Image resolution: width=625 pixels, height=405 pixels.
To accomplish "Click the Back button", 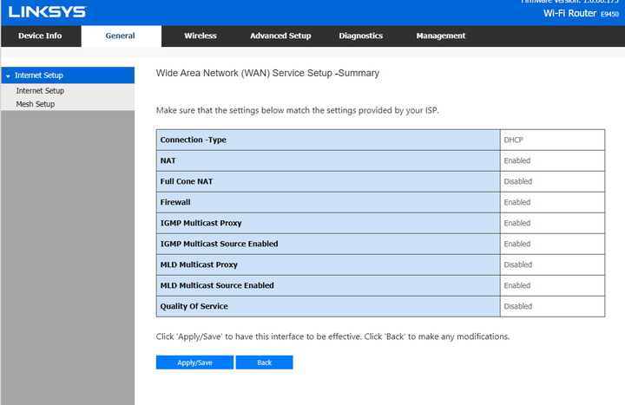I will (264, 363).
